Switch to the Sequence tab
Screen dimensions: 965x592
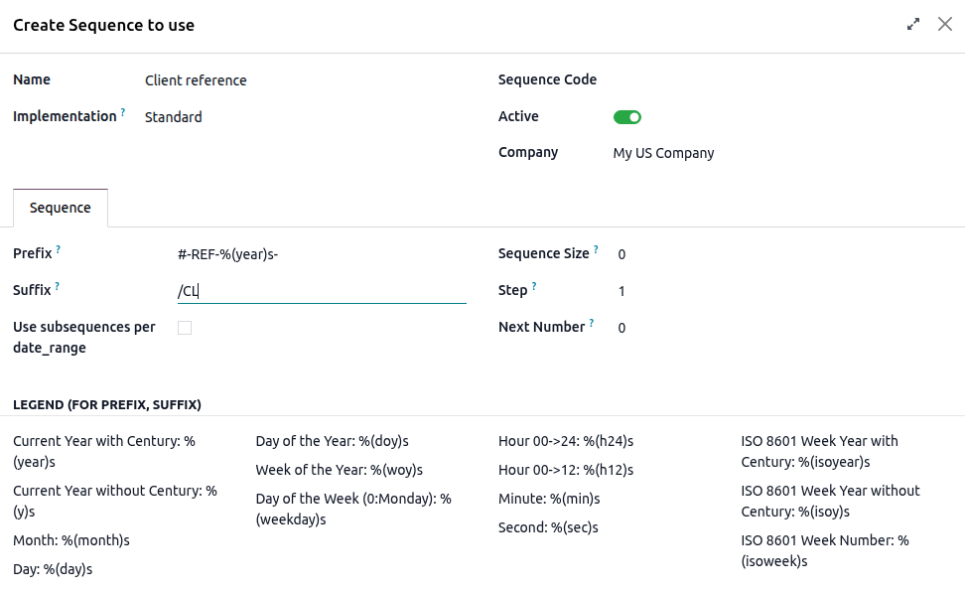[60, 208]
